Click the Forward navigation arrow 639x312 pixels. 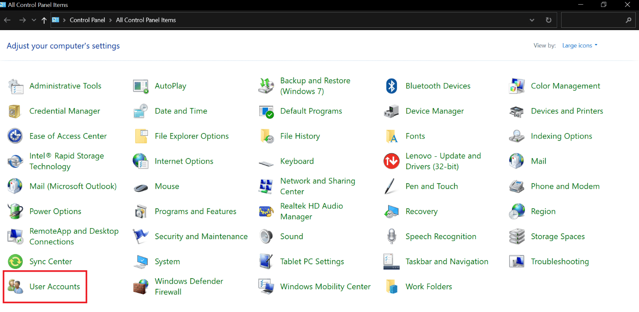pyautogui.click(x=22, y=20)
